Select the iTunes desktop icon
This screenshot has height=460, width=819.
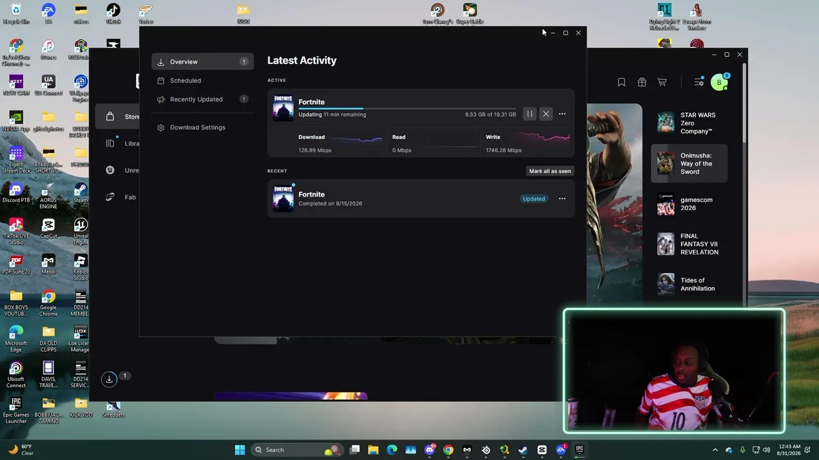pyautogui.click(x=48, y=50)
